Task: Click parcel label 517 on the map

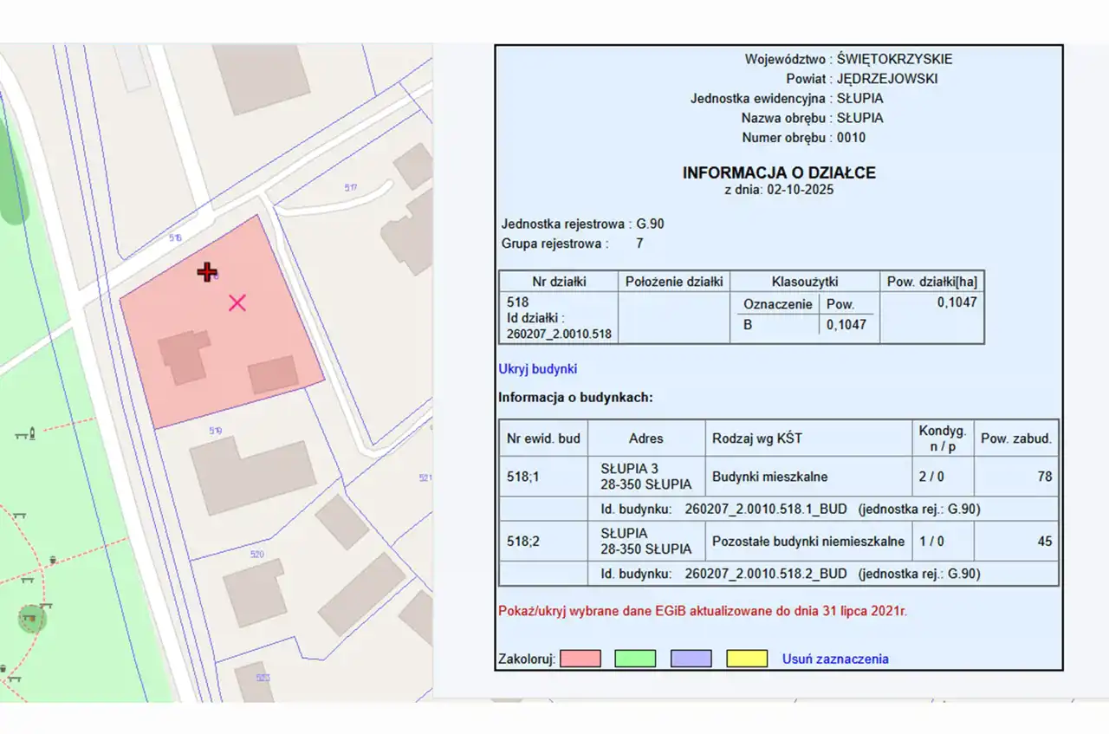Action: coord(350,187)
